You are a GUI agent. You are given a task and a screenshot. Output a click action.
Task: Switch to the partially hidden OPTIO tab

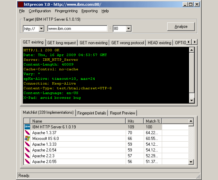(x=180, y=43)
